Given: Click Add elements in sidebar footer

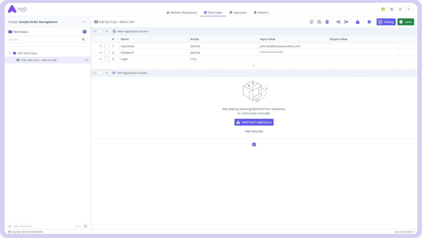Looking at the screenshot, I should pos(20,226).
